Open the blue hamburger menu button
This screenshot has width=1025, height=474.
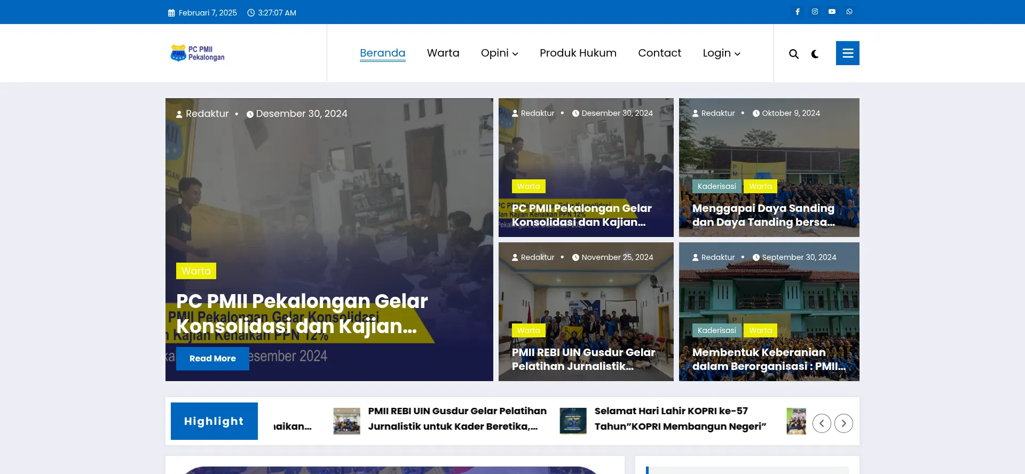848,53
